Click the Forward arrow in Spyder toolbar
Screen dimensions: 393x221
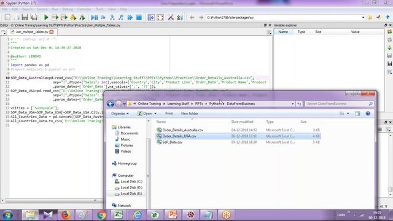click(201, 18)
